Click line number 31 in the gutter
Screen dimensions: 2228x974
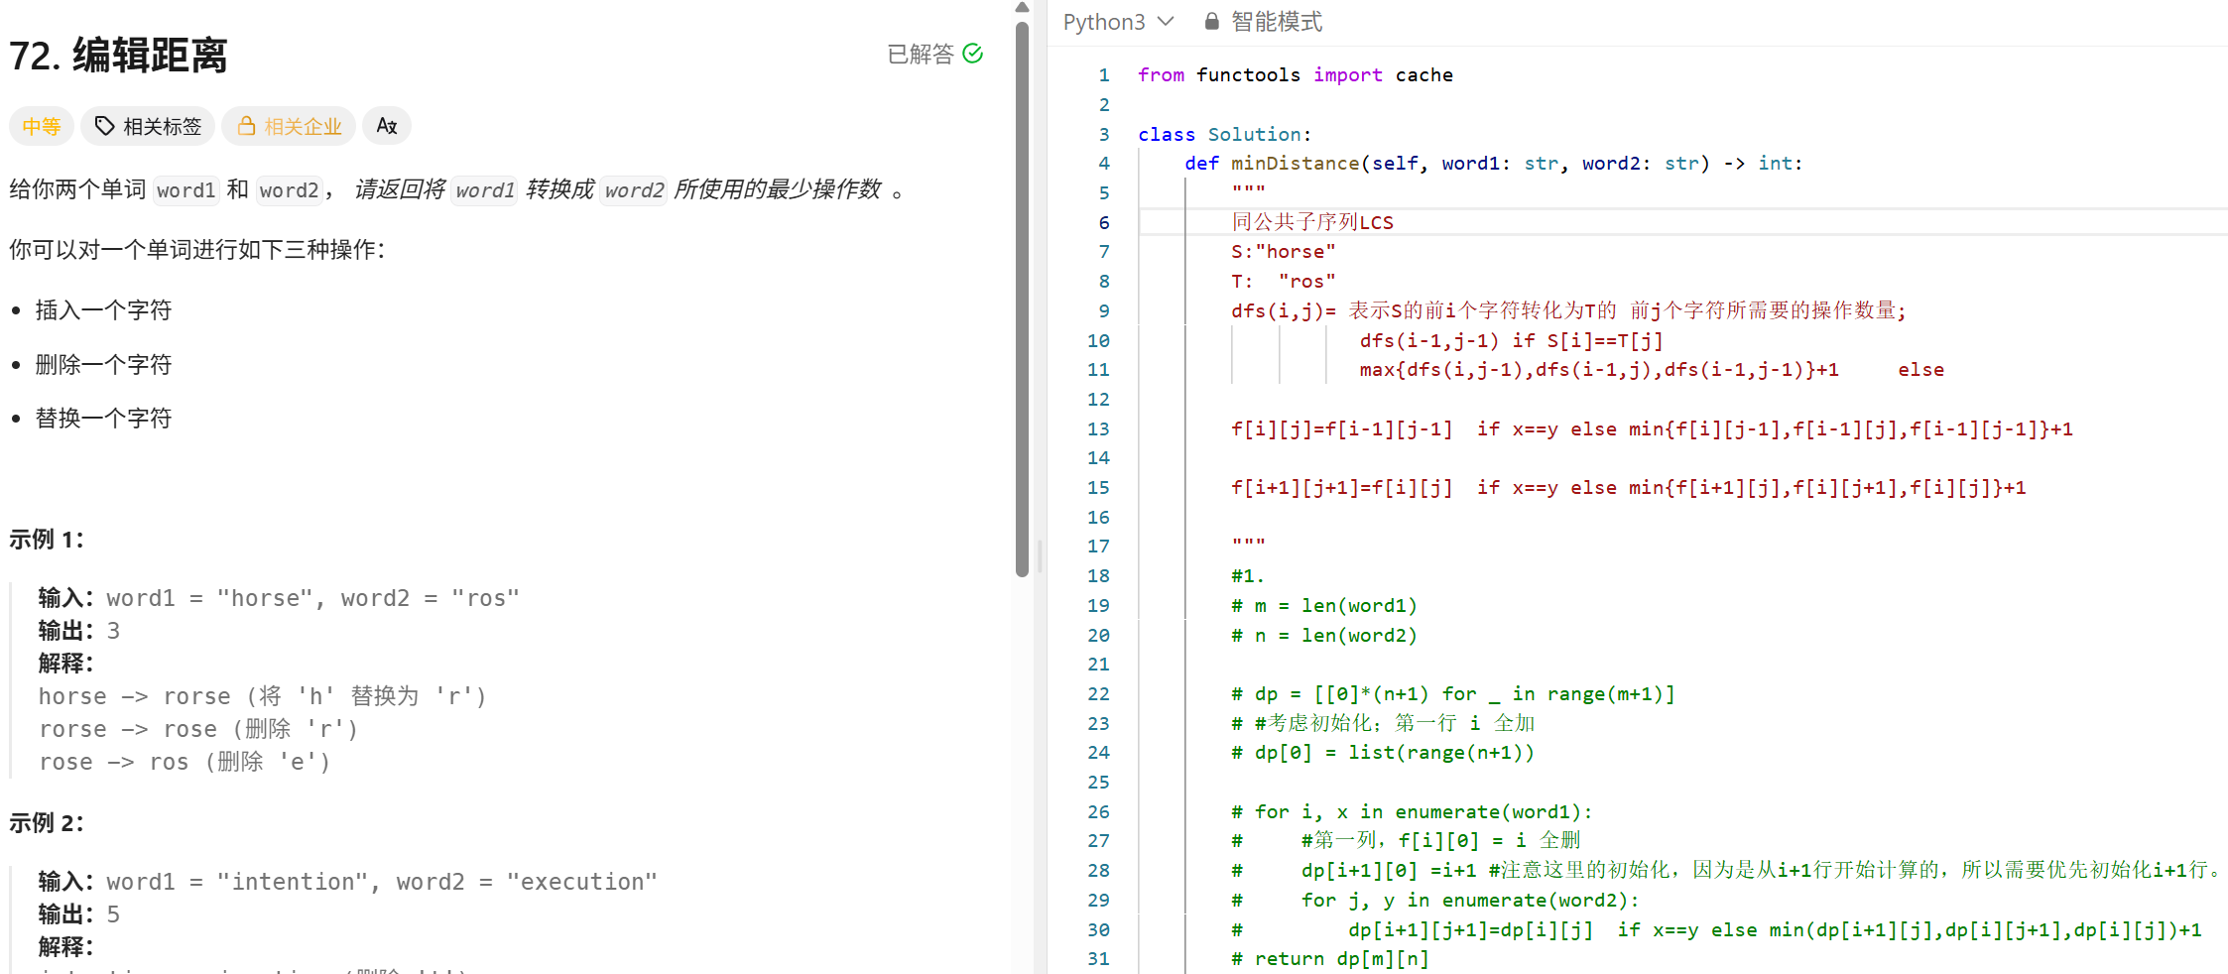click(1098, 959)
